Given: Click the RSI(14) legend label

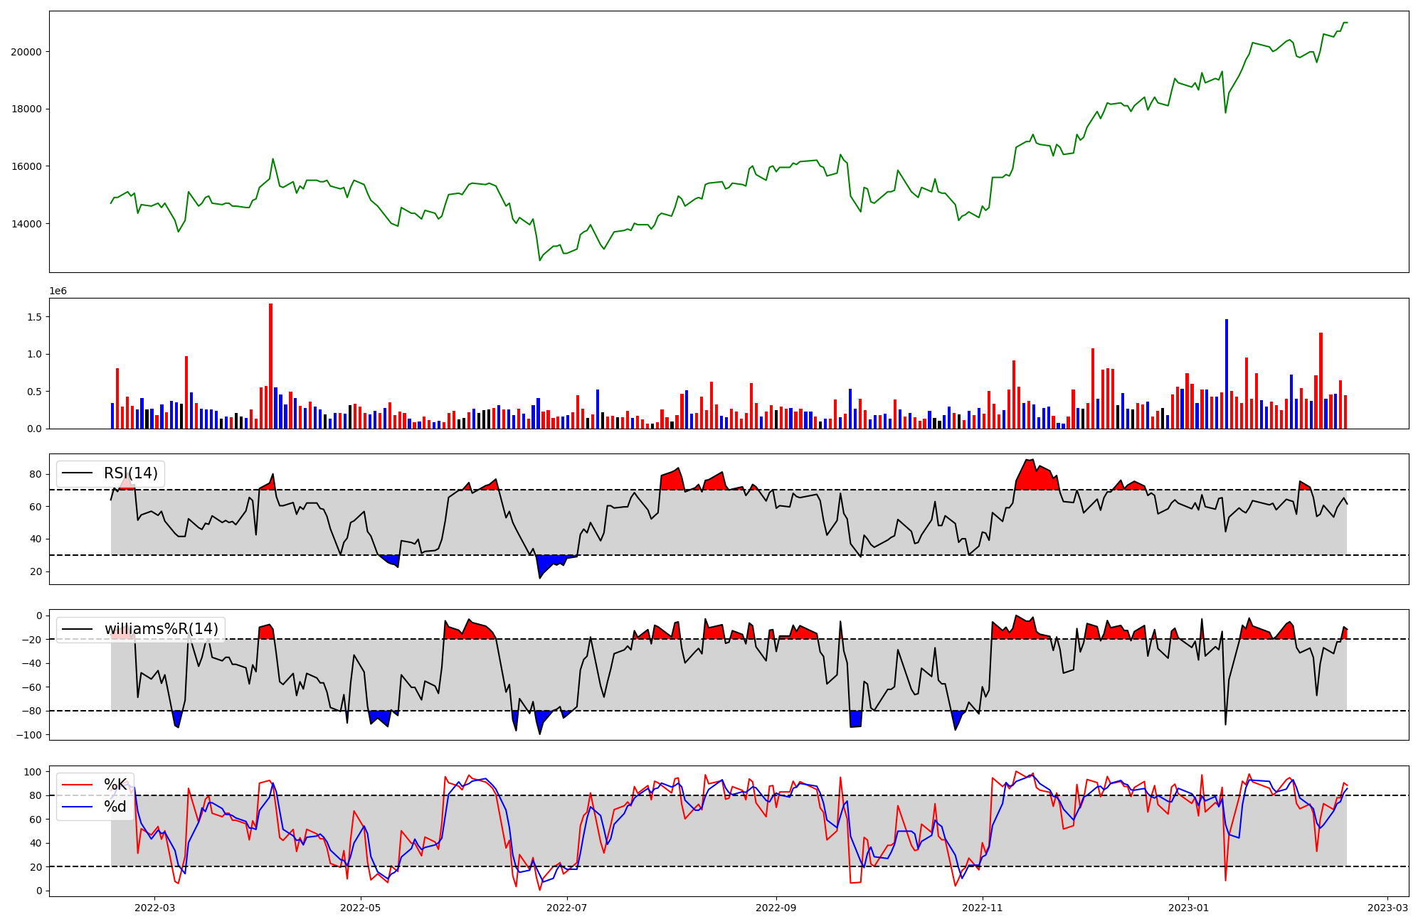Looking at the screenshot, I should coord(131,473).
